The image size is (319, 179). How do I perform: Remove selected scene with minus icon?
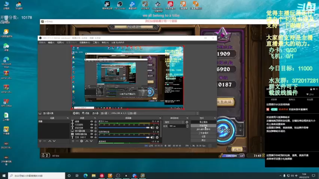tap(45, 141)
